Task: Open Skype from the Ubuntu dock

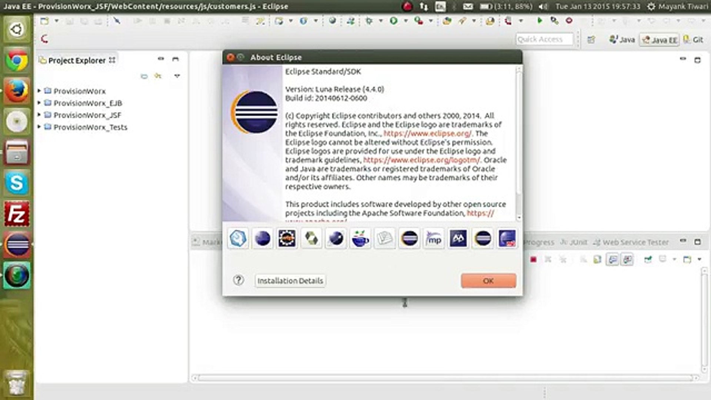Action: [x=16, y=183]
